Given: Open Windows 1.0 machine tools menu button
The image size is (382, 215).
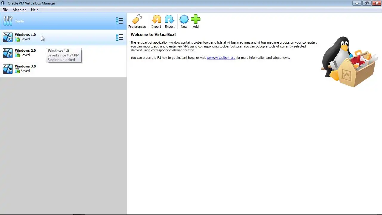Looking at the screenshot, I should point(120,37).
